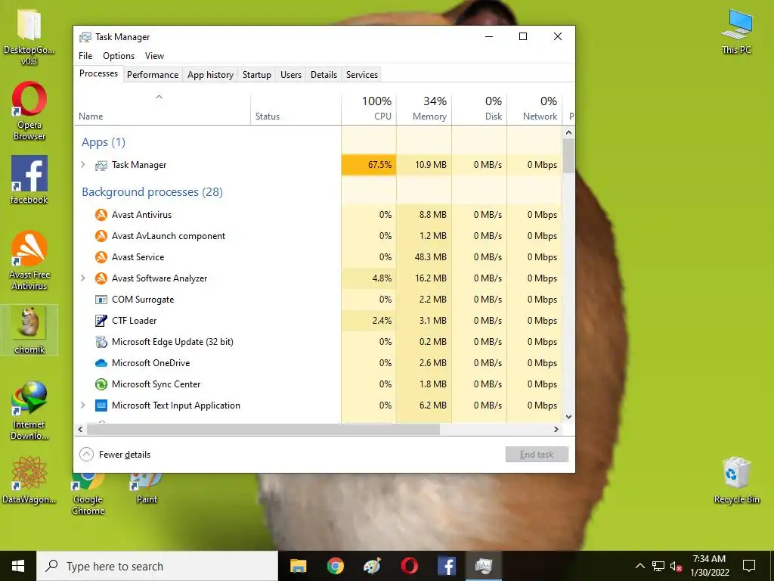The image size is (774, 581).
Task: Click the Microsoft OneDrive cloud icon
Action: pyautogui.click(x=101, y=363)
